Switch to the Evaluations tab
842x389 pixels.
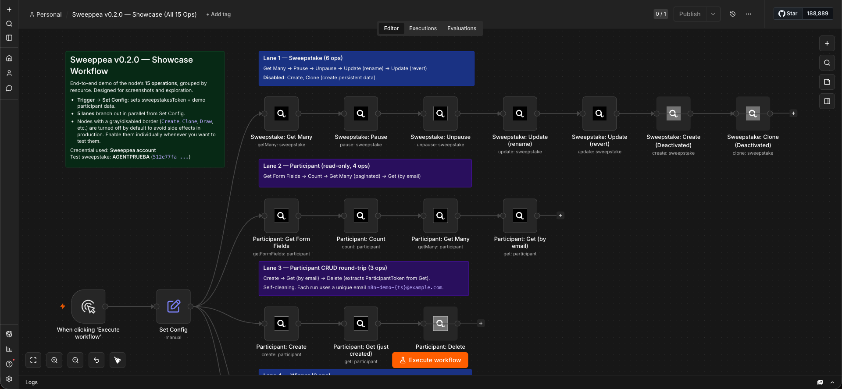462,28
